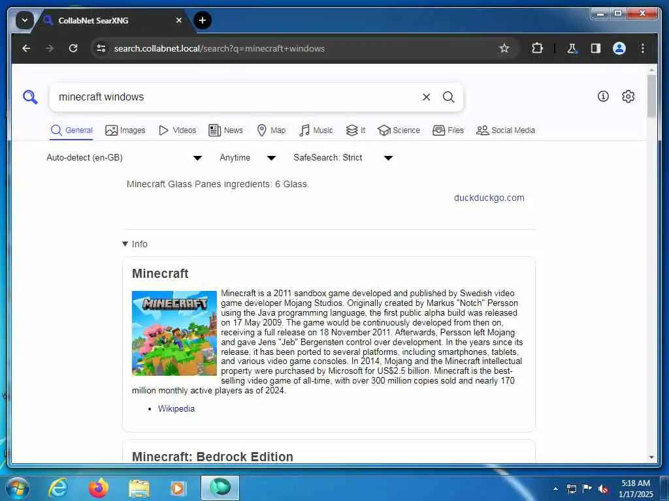The width and height of the screenshot is (669, 501).
Task: Open Windows Explorer from taskbar
Action: [x=139, y=488]
